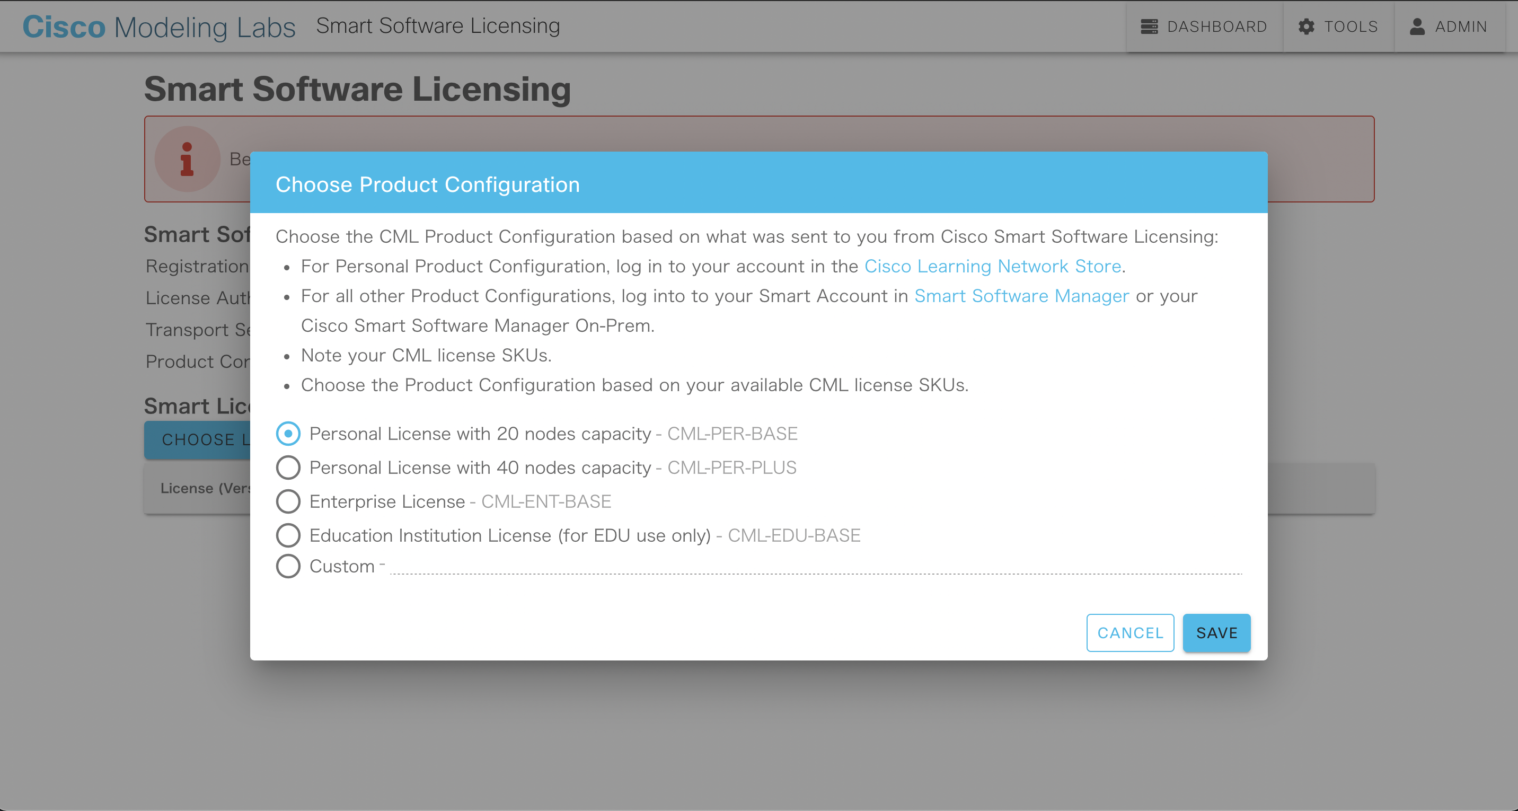The height and width of the screenshot is (811, 1518).
Task: Open Smart Software Manager link
Action: (1021, 296)
